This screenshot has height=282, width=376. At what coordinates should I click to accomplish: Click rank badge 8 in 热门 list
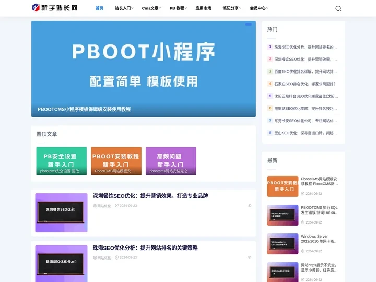(x=270, y=133)
